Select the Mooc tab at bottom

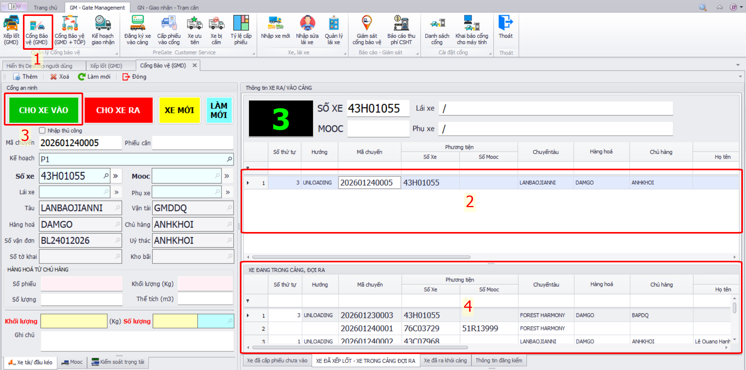coord(72,362)
